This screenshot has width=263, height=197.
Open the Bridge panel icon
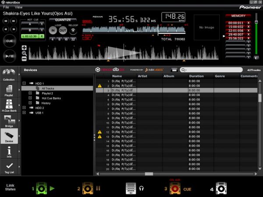[9, 121]
